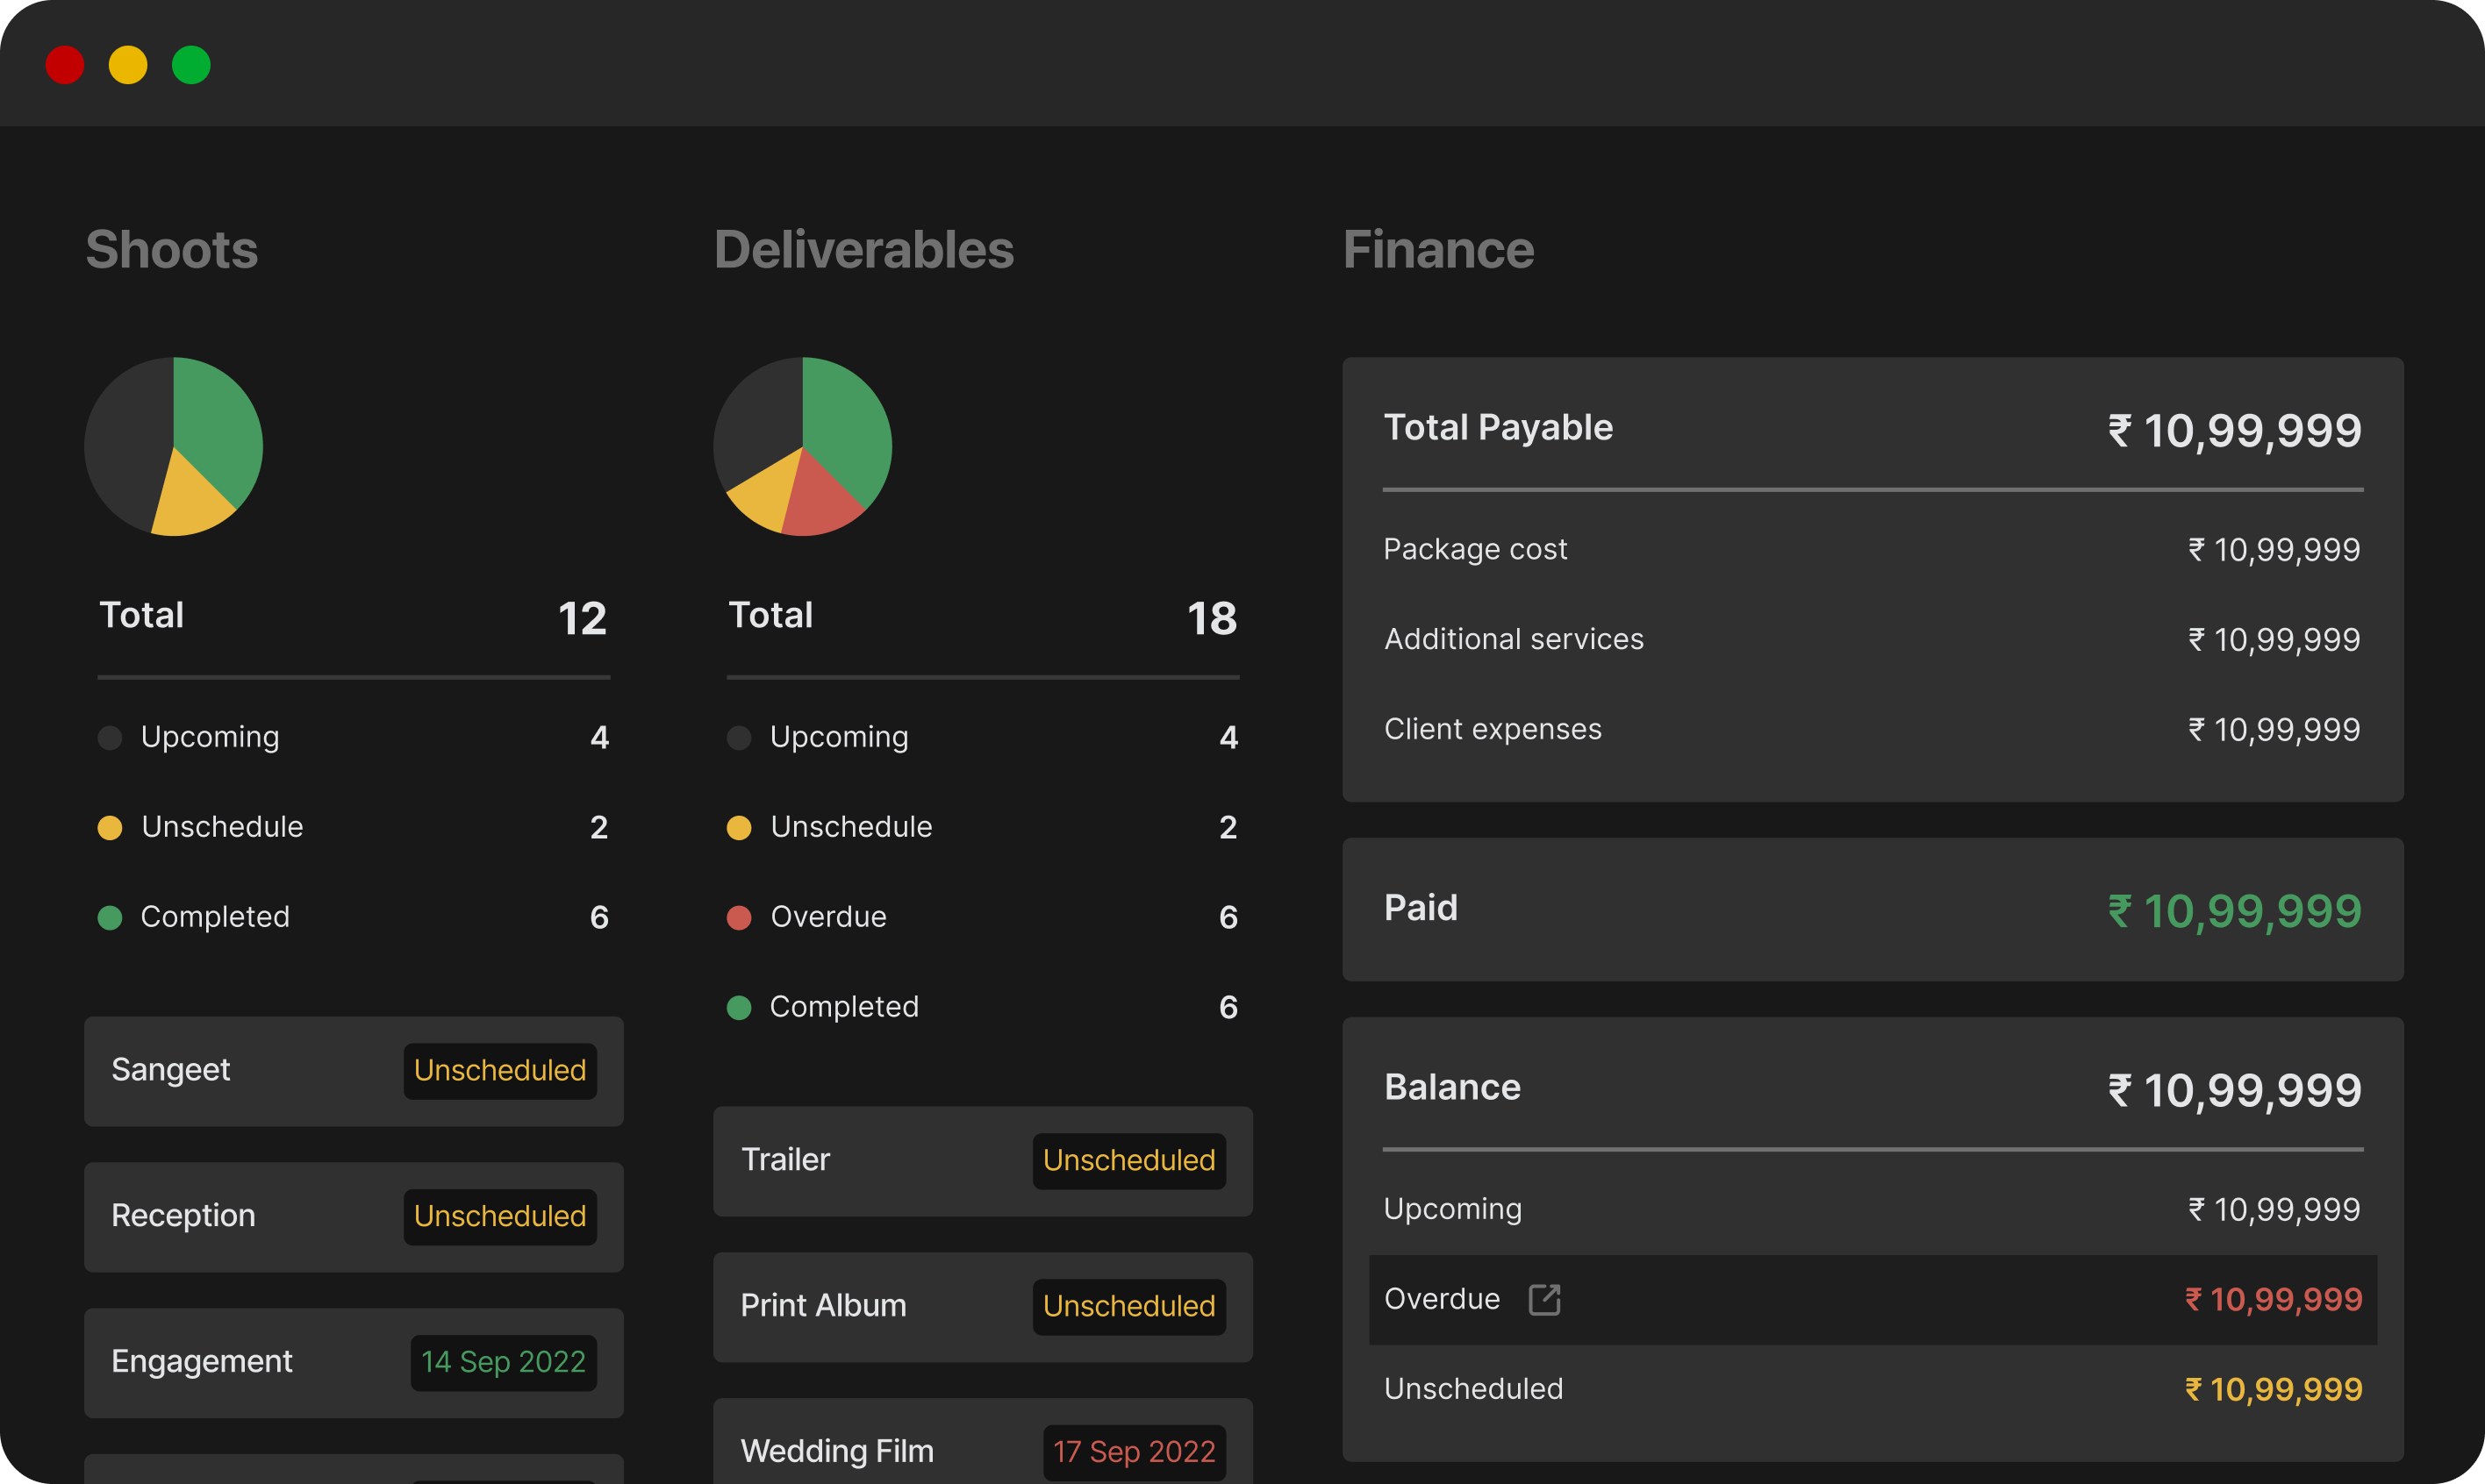Click the green Completed dot under Deliverables
Image resolution: width=2485 pixels, height=1484 pixels.
tap(740, 1008)
